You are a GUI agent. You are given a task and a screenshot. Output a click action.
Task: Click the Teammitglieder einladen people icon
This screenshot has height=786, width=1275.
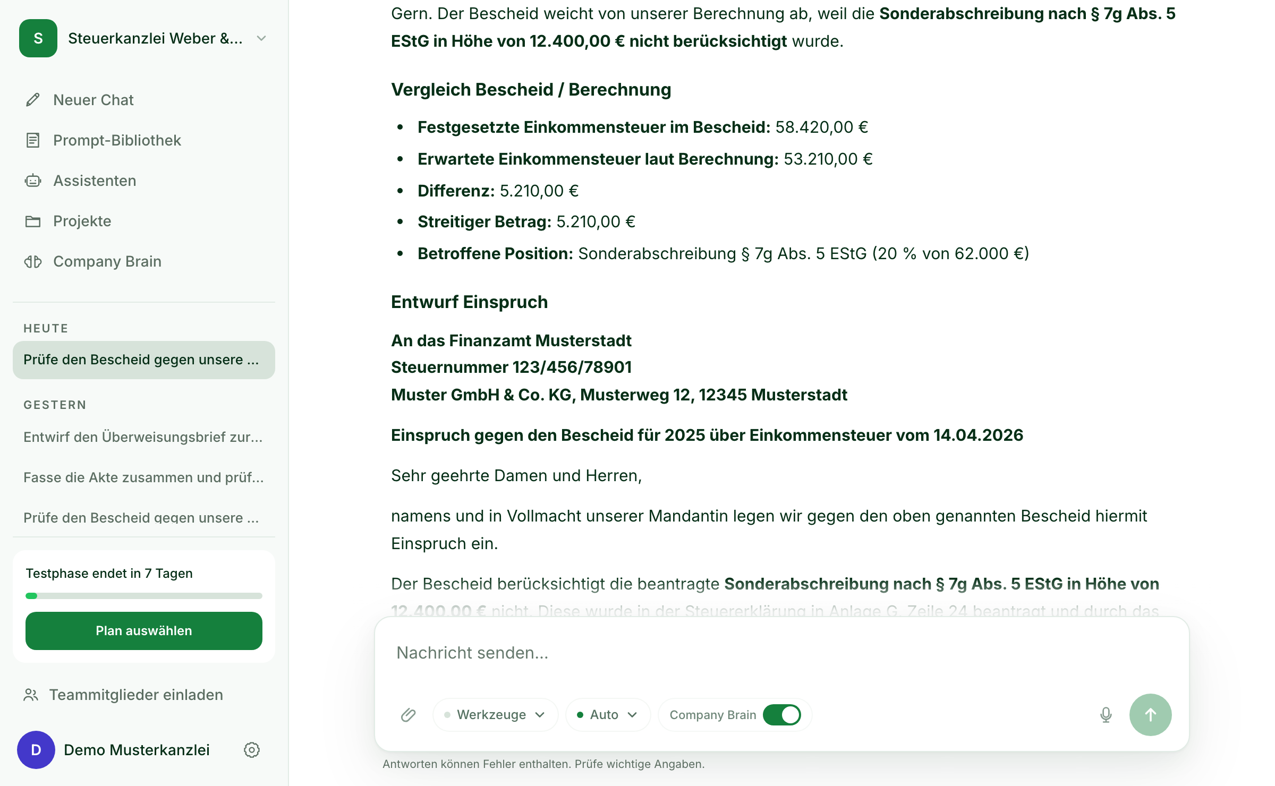(x=31, y=695)
